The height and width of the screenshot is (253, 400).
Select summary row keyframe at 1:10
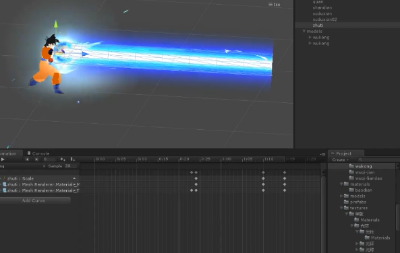pyautogui.click(x=263, y=172)
